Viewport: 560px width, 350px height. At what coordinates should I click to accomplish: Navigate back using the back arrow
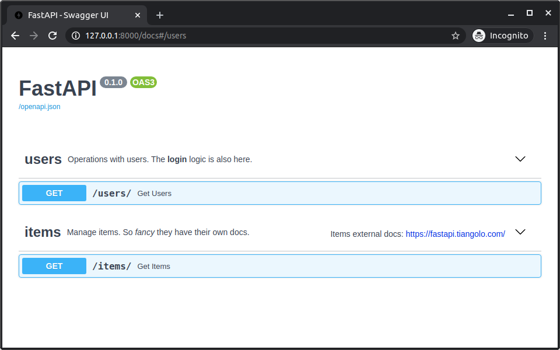pos(15,36)
